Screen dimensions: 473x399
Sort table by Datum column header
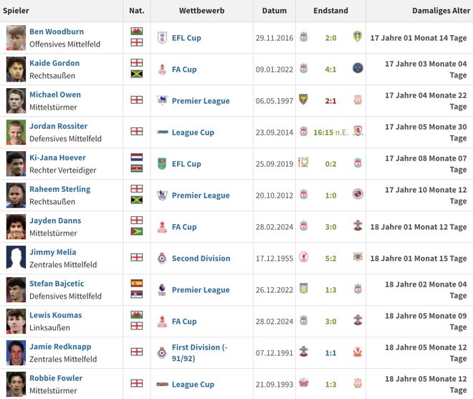(274, 11)
